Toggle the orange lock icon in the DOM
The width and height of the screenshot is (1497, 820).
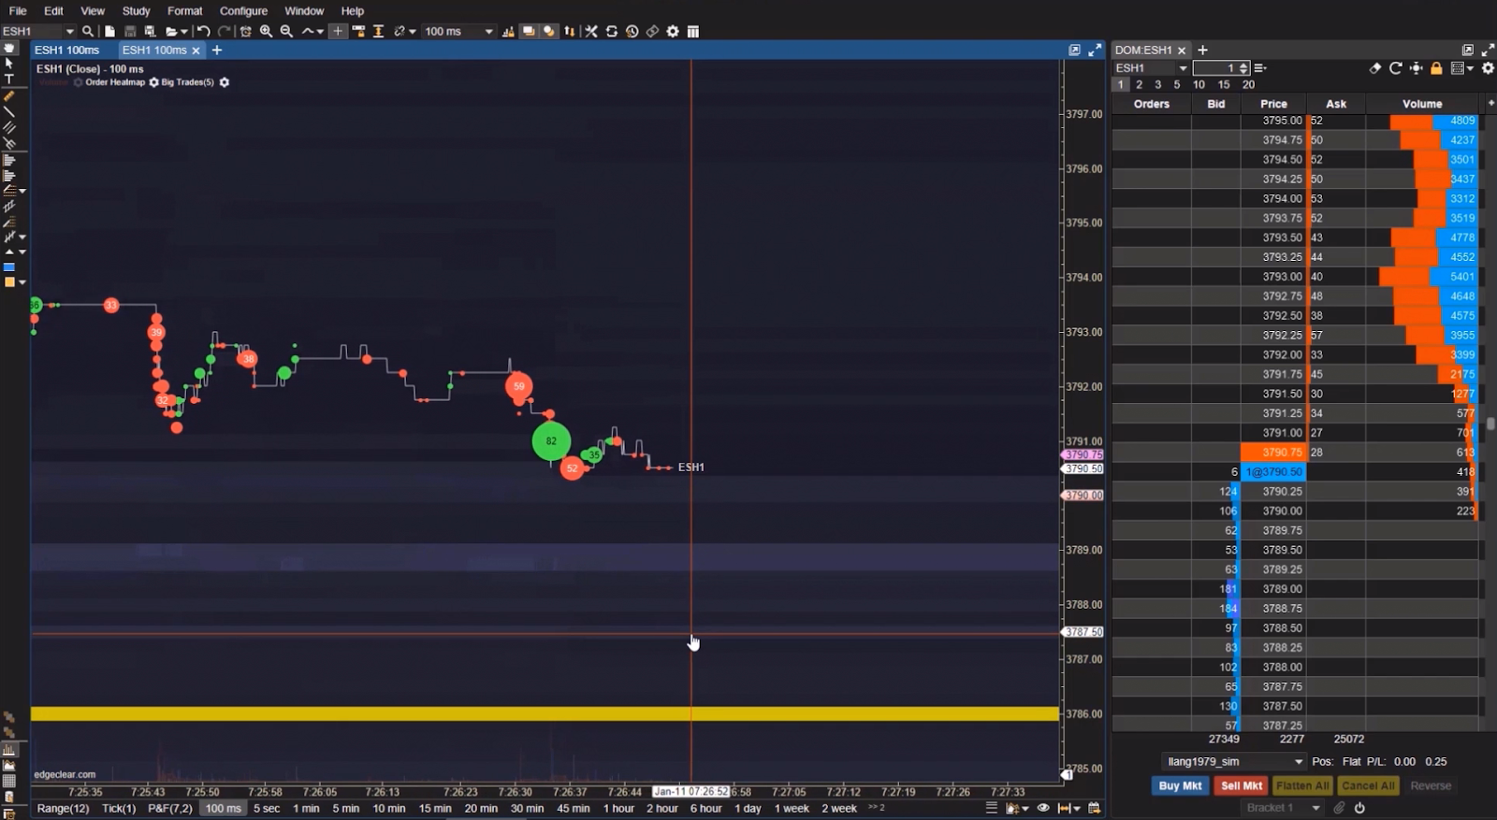pos(1436,68)
